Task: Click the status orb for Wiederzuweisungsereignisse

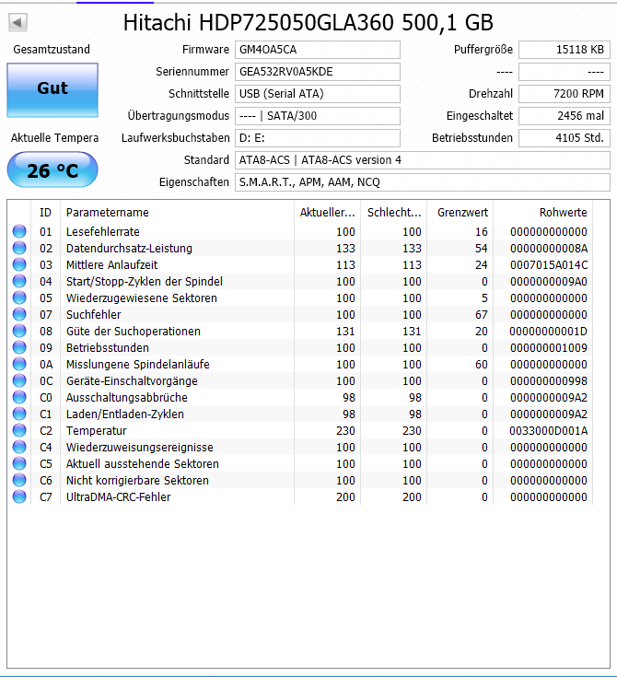Action: (x=19, y=447)
